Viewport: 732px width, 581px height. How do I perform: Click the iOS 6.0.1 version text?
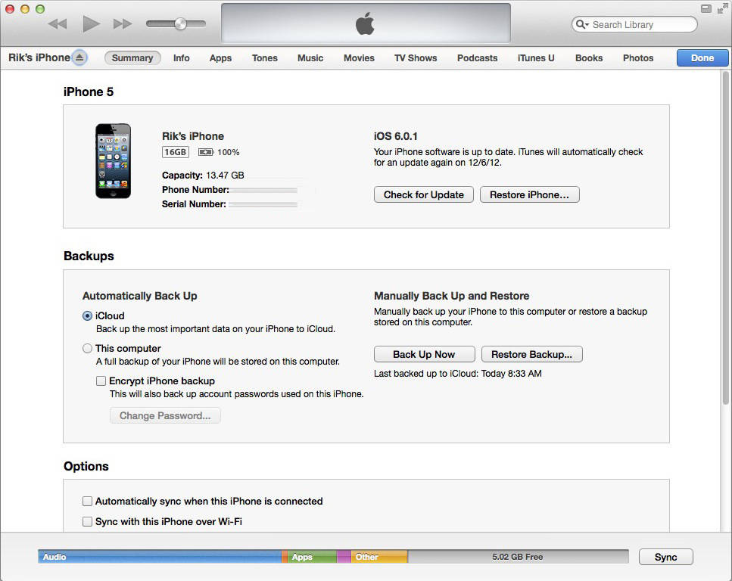395,136
